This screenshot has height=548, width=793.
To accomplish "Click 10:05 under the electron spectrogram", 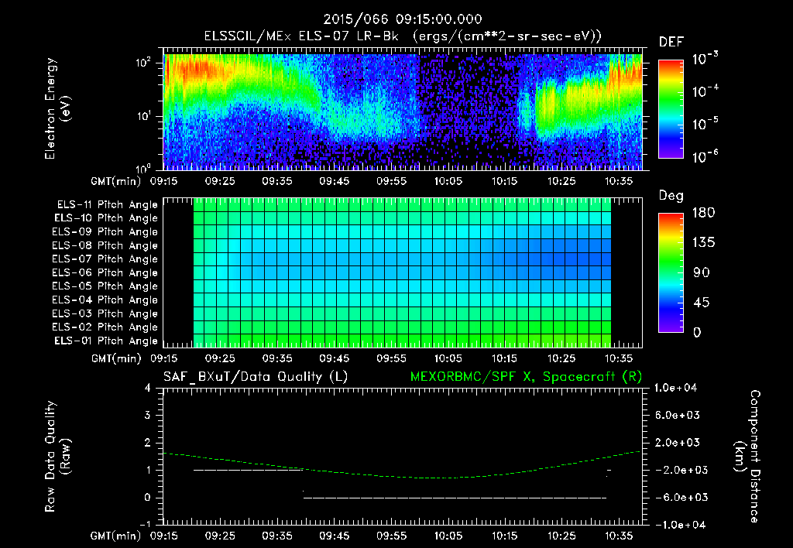I will tap(448, 181).
